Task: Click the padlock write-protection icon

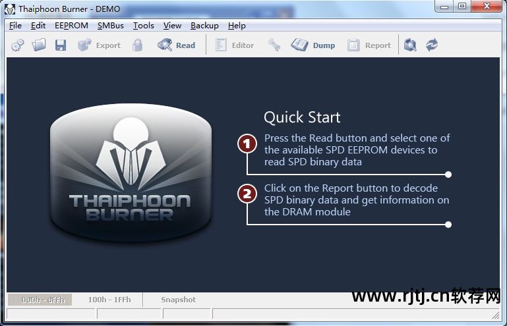Action: (137, 45)
